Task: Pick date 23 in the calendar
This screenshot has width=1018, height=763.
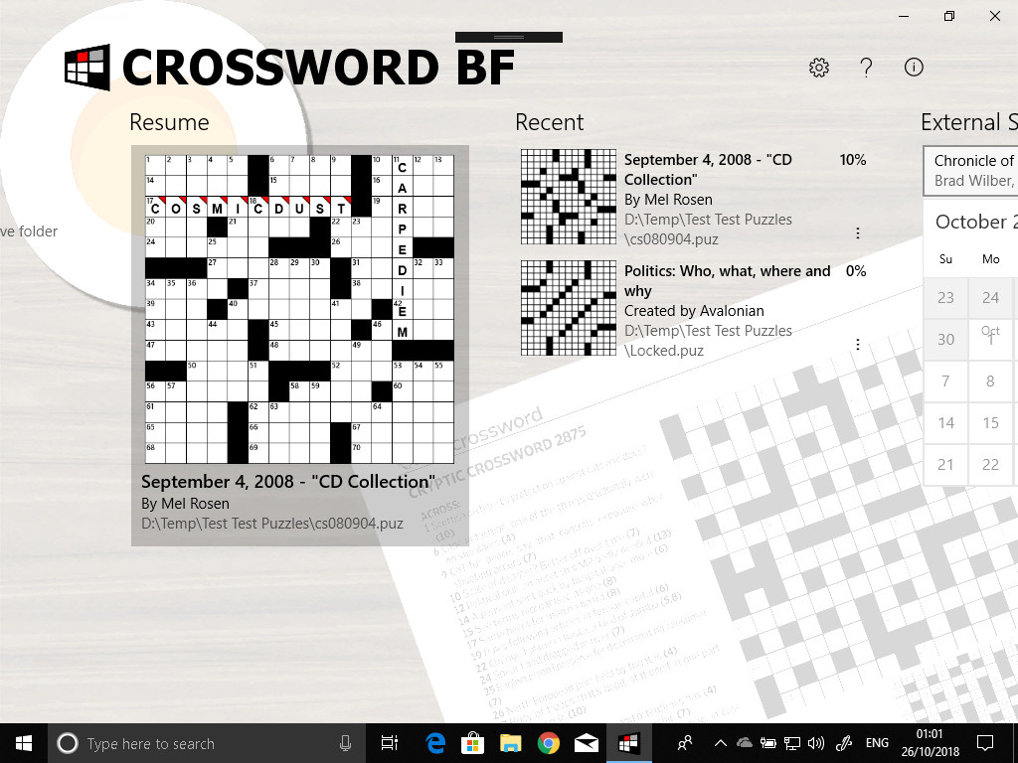Action: 946,298
